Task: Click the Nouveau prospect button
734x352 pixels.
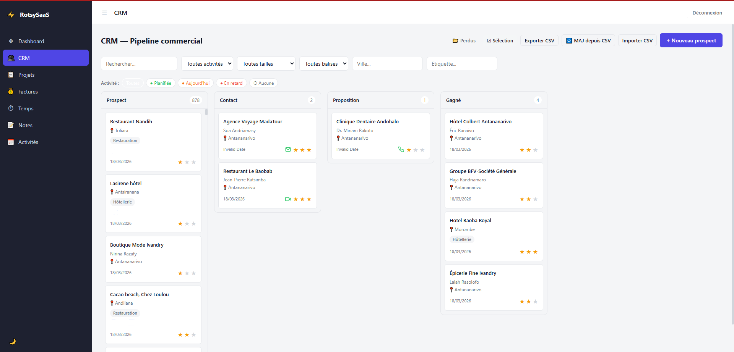Action: pyautogui.click(x=691, y=40)
